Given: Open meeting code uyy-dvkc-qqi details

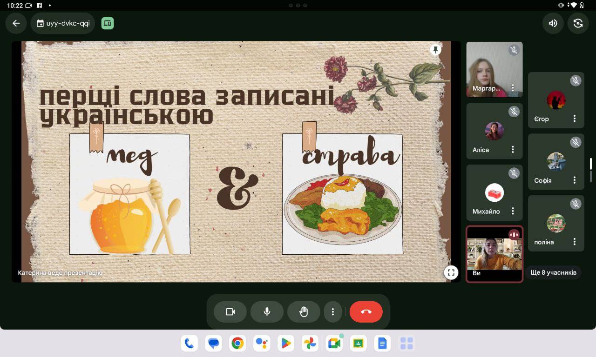Looking at the screenshot, I should (x=63, y=23).
